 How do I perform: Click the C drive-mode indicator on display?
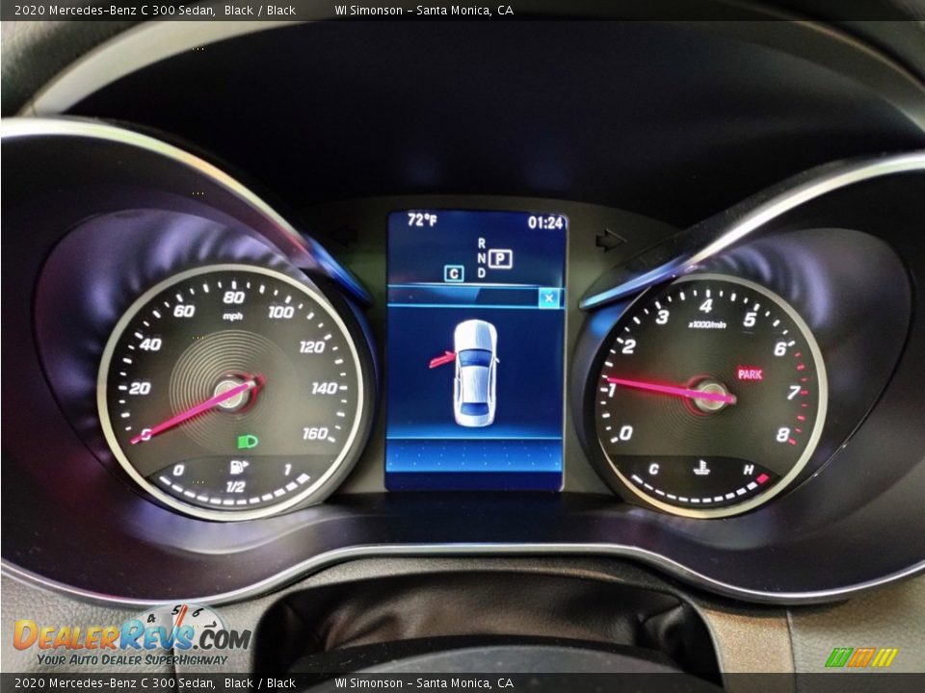coord(453,273)
